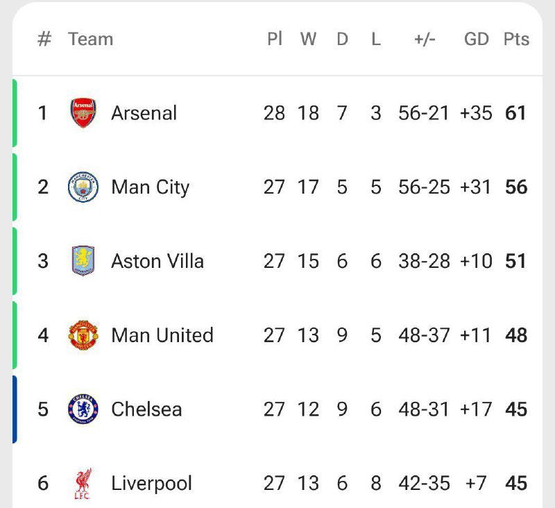Sort table by Pts column header

[516, 39]
